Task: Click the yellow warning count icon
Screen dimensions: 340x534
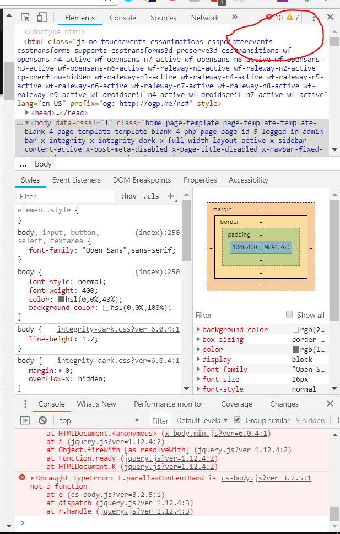Action: (290, 17)
